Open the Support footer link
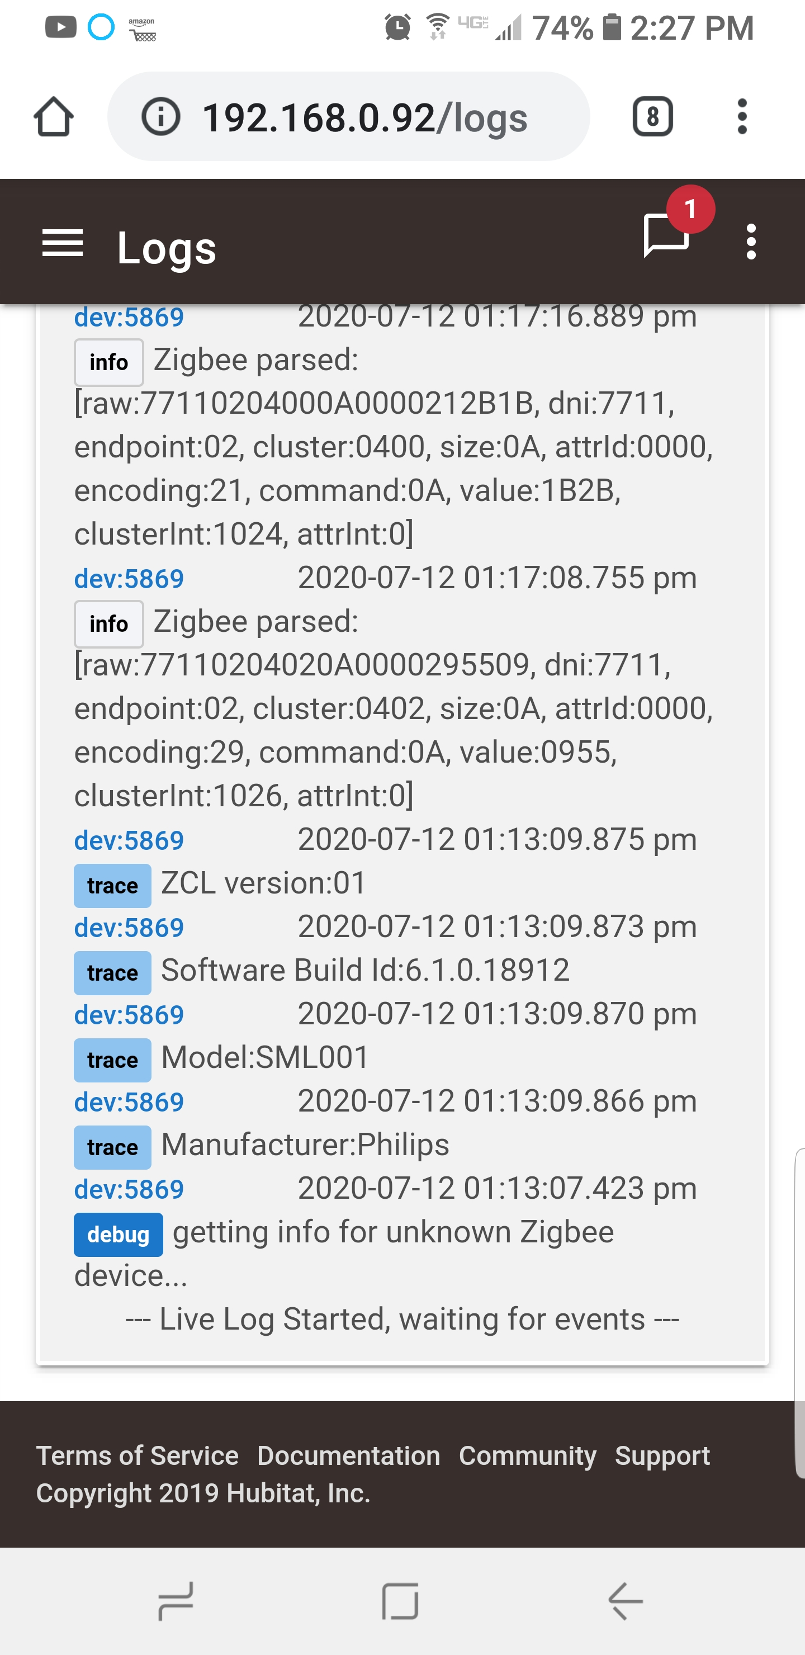Screen dimensions: 805x1655 point(662,1455)
